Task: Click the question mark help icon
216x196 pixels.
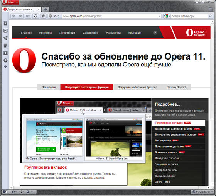Action: pyautogui.click(x=155, y=33)
